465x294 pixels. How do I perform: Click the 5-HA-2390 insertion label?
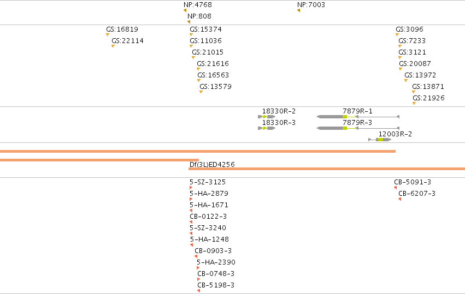[216, 262]
